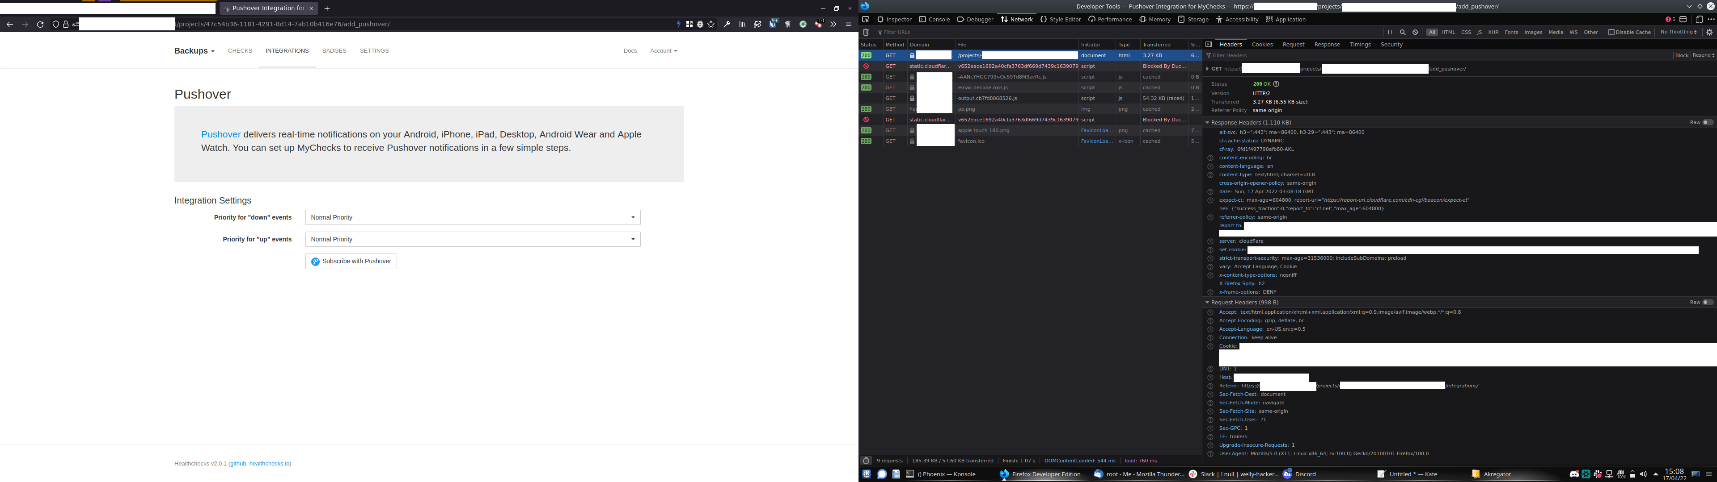1717x482 pixels.
Task: Switch to the Cookies tab in details
Action: 1262,45
